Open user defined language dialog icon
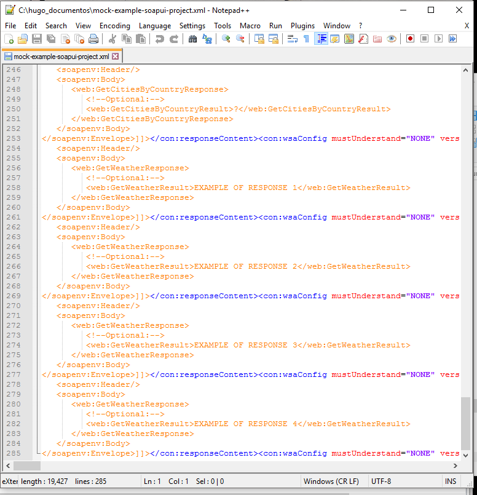The width and height of the screenshot is (477, 495). (335, 39)
